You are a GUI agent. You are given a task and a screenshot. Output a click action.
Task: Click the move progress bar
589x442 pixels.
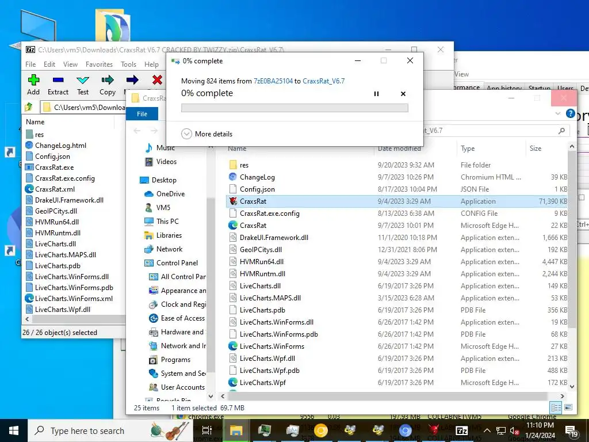click(x=294, y=108)
